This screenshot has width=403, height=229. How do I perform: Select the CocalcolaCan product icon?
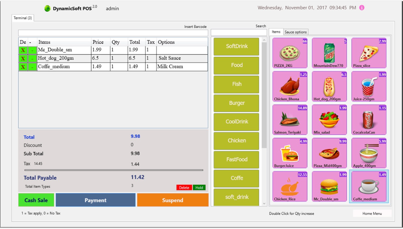pyautogui.click(x=369, y=119)
